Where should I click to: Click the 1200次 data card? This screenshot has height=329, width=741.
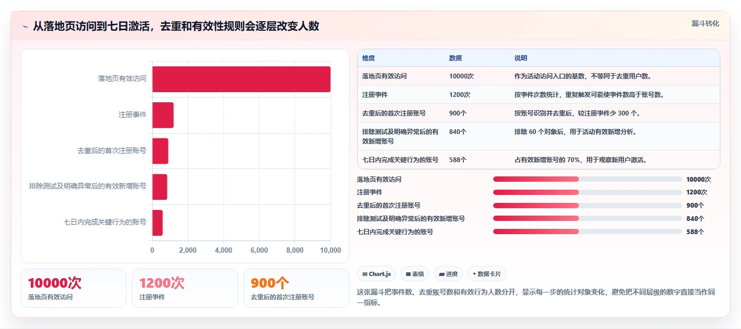(185, 288)
